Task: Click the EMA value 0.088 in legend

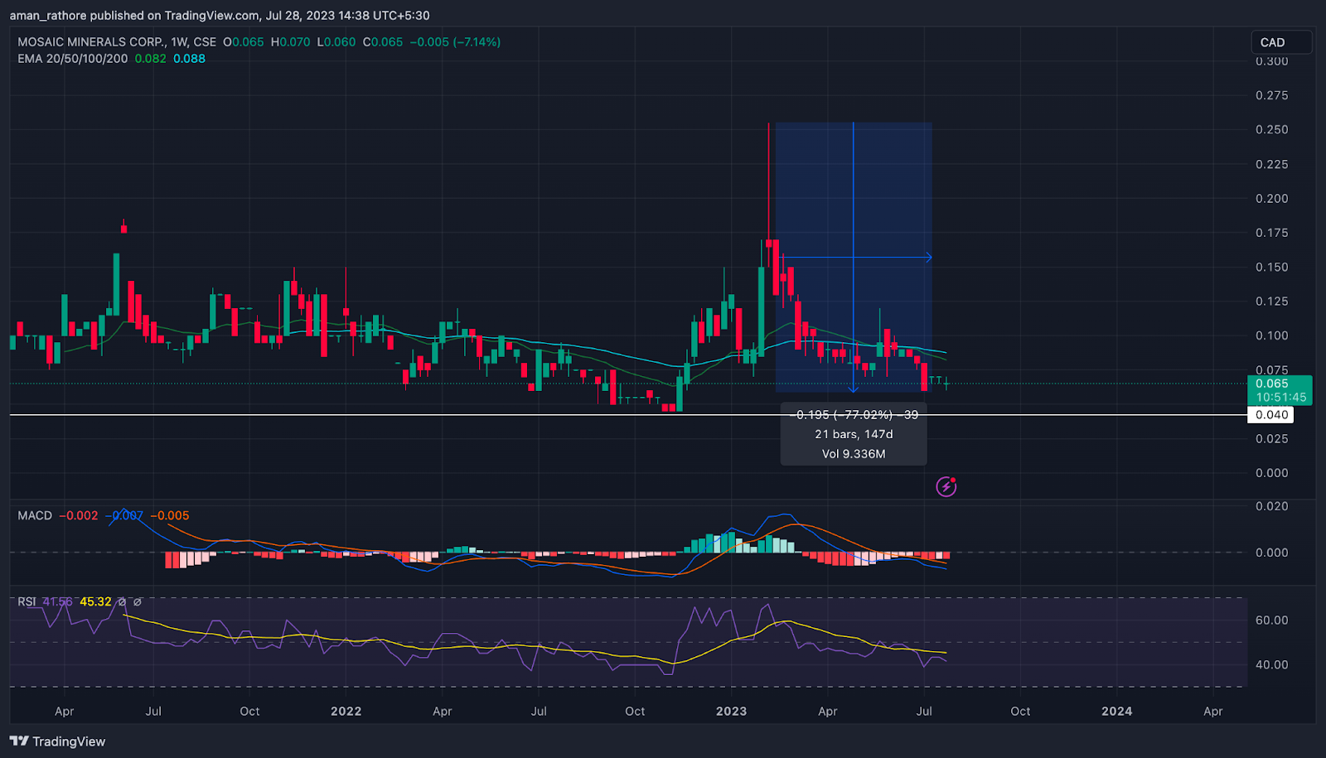Action: click(x=189, y=59)
